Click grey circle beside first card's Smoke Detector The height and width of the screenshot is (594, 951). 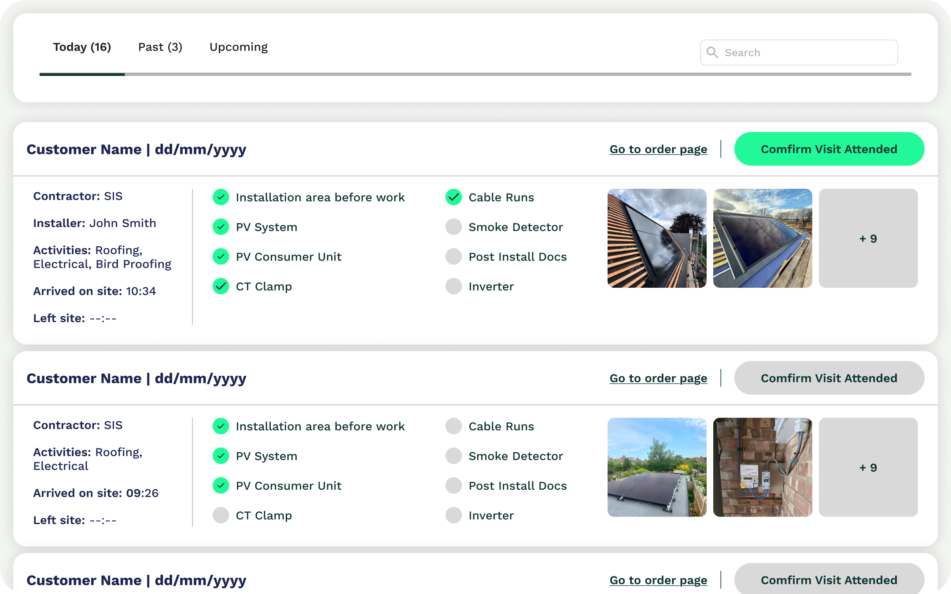pos(453,227)
